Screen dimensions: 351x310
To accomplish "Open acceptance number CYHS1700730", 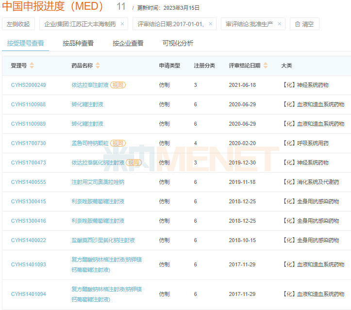I will pos(29,143).
